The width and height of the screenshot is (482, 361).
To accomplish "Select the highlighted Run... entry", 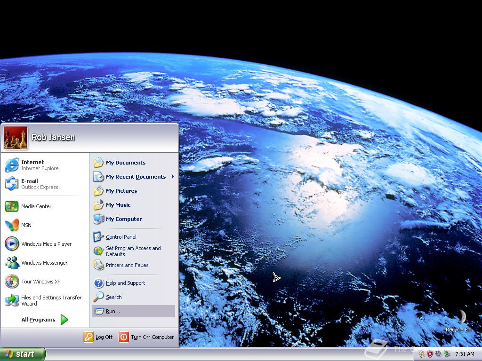I will click(134, 311).
